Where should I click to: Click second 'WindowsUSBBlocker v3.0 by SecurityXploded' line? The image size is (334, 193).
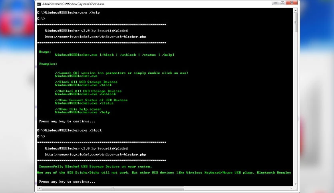[86, 148]
